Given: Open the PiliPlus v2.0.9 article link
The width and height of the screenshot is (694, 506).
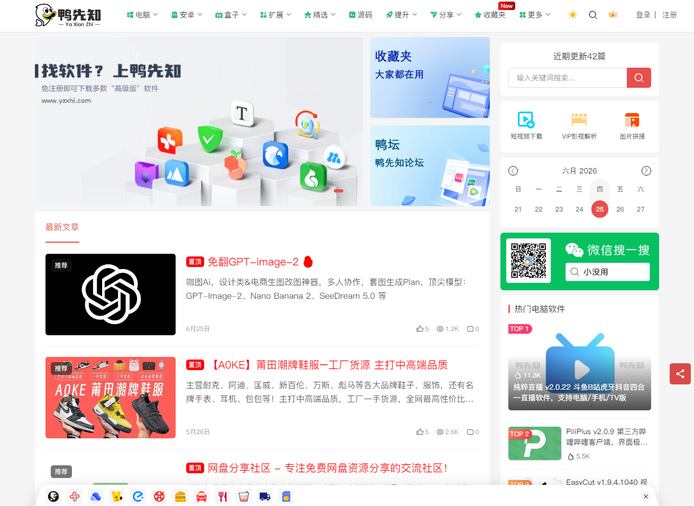Looking at the screenshot, I should (607, 437).
